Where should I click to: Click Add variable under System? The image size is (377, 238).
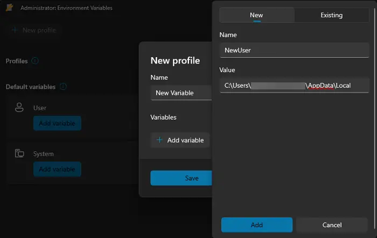point(57,169)
